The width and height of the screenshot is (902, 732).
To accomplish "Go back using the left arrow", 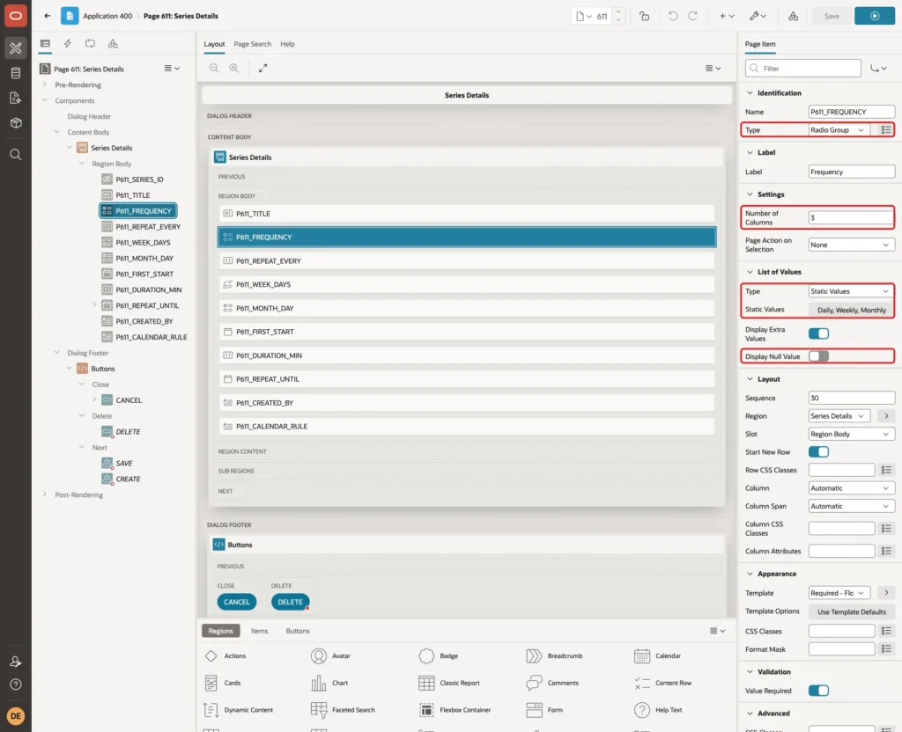I will pos(48,16).
